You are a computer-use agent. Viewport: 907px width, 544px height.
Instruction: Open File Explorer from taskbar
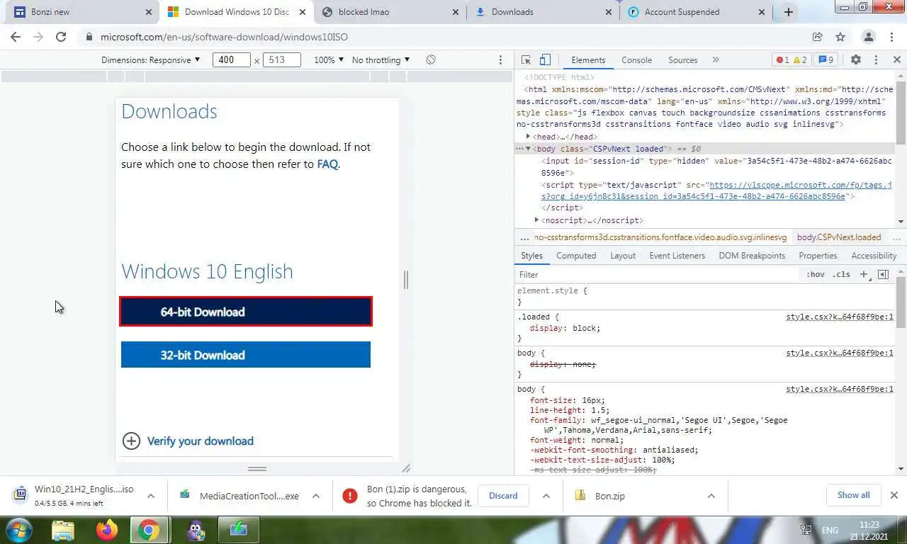point(63,530)
